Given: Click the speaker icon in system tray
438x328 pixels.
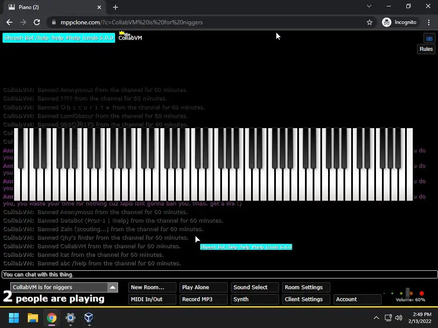Looking at the screenshot, I should 399,318.
